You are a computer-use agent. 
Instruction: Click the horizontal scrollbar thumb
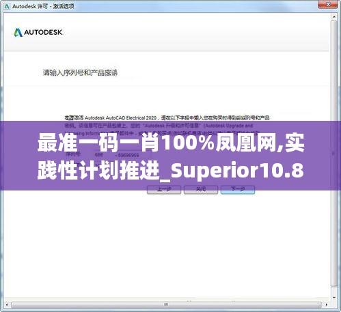[x=166, y=304]
